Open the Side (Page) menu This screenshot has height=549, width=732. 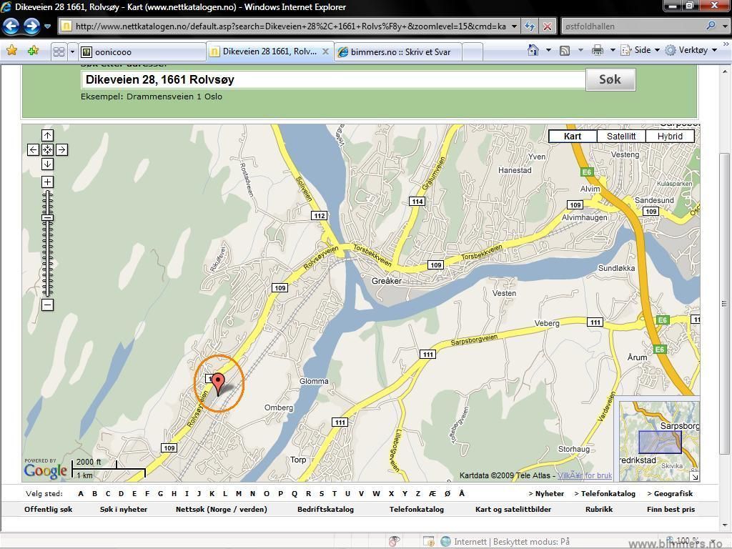[640, 50]
